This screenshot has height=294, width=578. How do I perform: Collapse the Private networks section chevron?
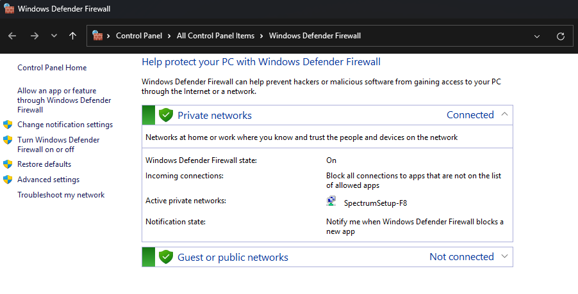click(x=504, y=114)
